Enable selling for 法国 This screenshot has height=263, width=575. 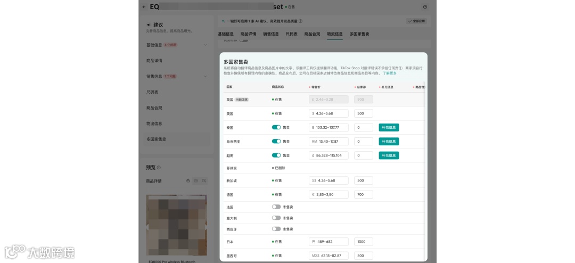276,207
